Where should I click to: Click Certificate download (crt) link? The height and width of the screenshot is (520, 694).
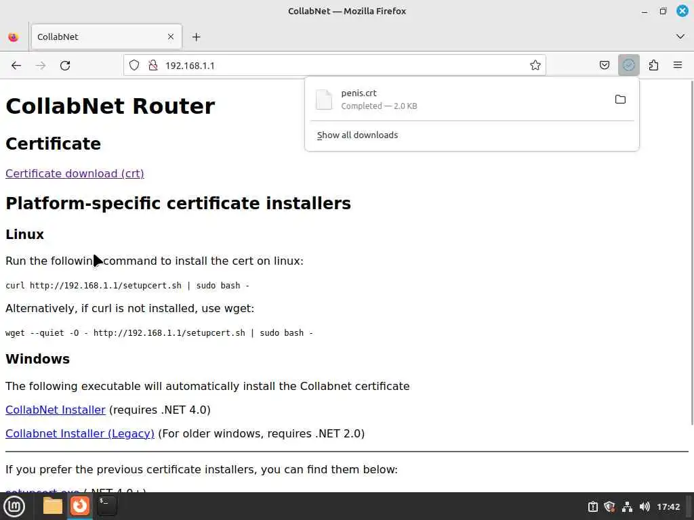(75, 173)
